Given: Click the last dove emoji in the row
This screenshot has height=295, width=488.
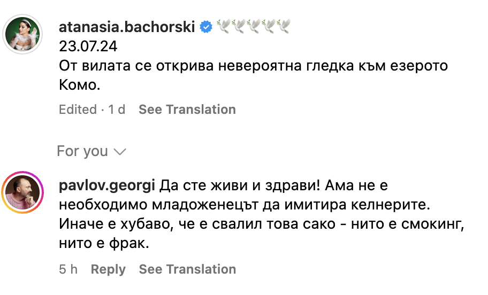Looking at the screenshot, I should [284, 27].
